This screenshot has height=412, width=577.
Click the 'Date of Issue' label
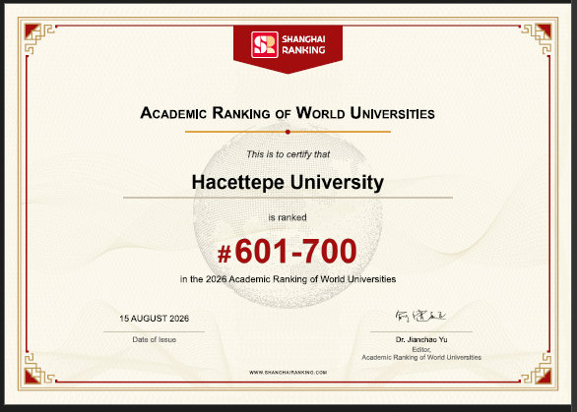[155, 339]
